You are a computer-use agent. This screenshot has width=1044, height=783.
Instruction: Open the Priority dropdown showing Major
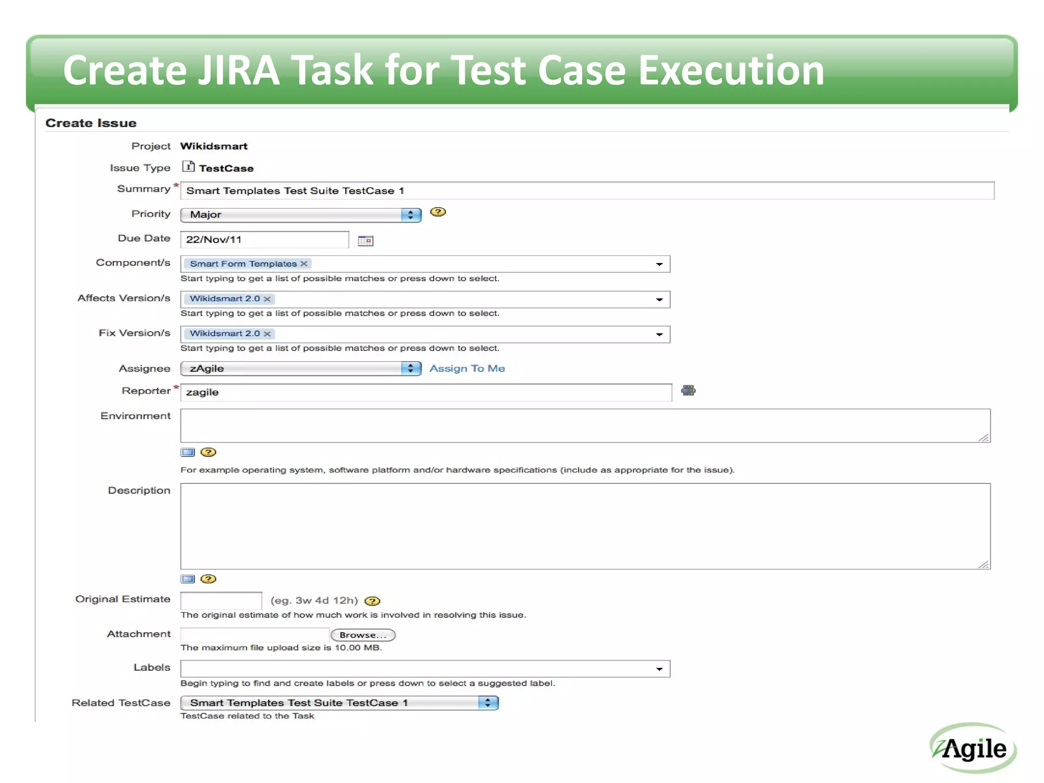[x=301, y=215]
